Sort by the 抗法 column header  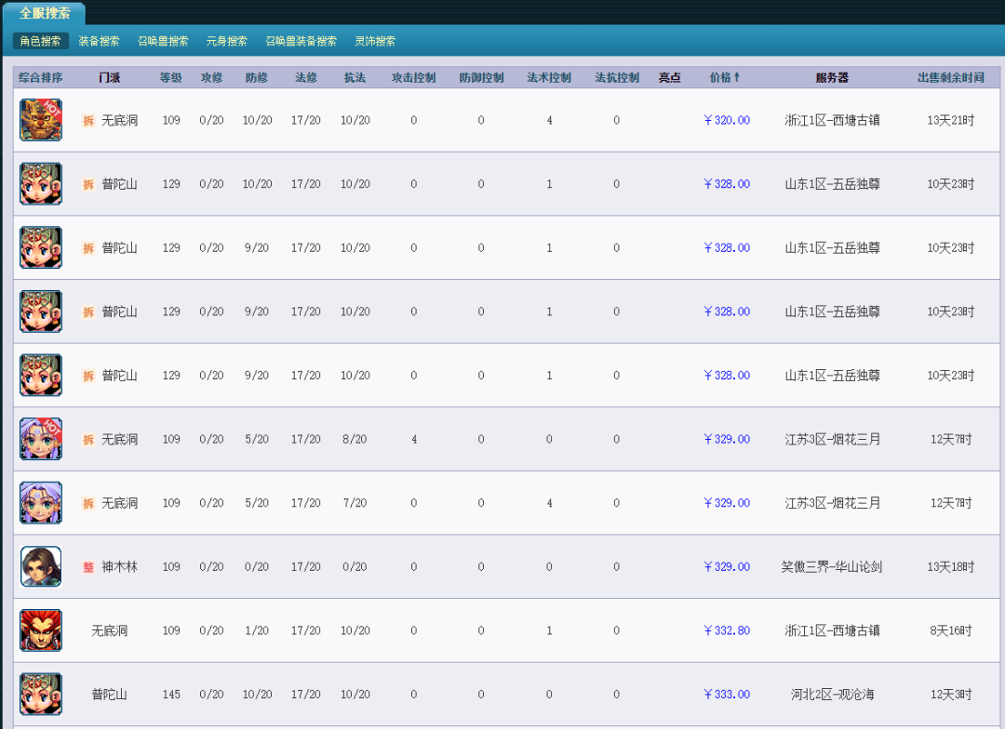[355, 77]
